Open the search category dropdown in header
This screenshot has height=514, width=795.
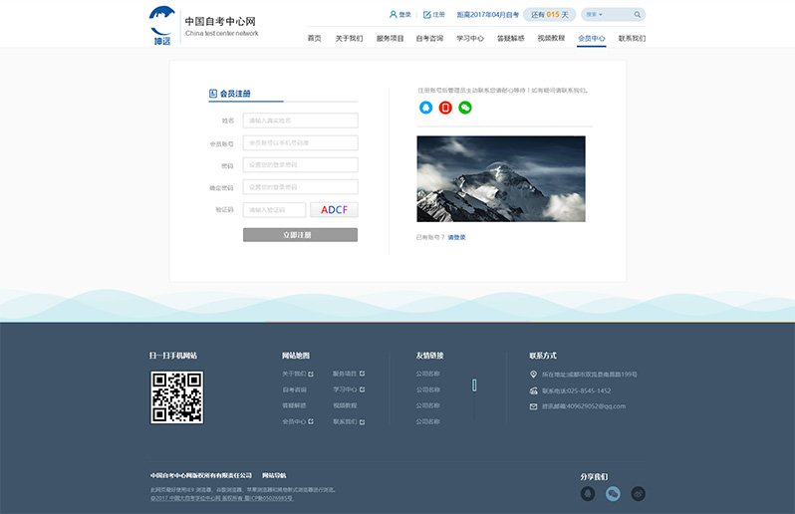click(598, 15)
